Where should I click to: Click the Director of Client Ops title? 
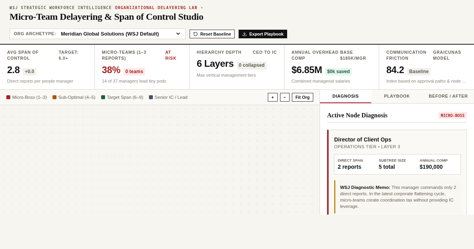tap(363, 140)
